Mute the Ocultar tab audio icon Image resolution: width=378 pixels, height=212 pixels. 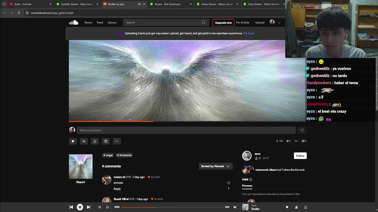point(139,4)
